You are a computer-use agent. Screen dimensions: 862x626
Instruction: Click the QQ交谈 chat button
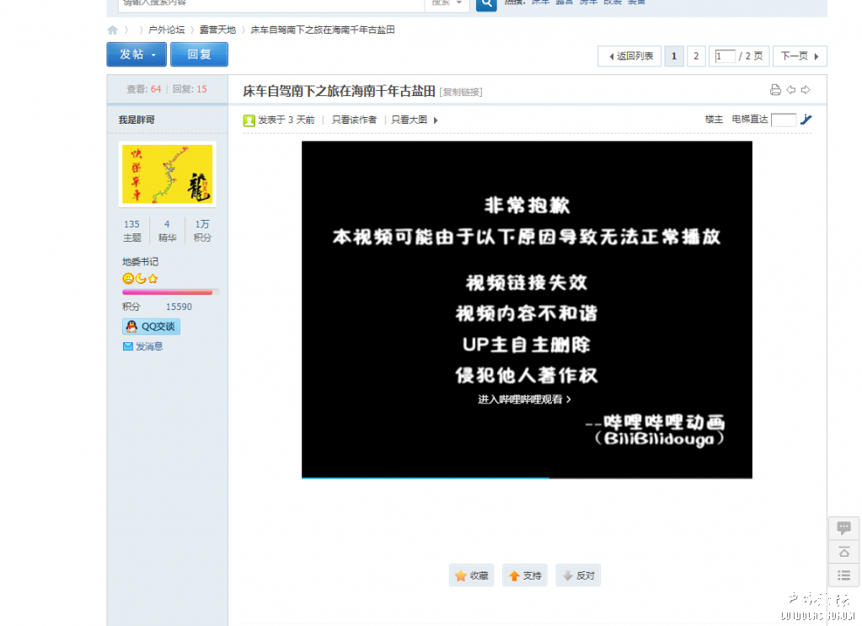[151, 326]
